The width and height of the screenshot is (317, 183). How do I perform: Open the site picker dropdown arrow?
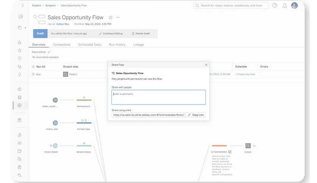click(x=25, y=28)
